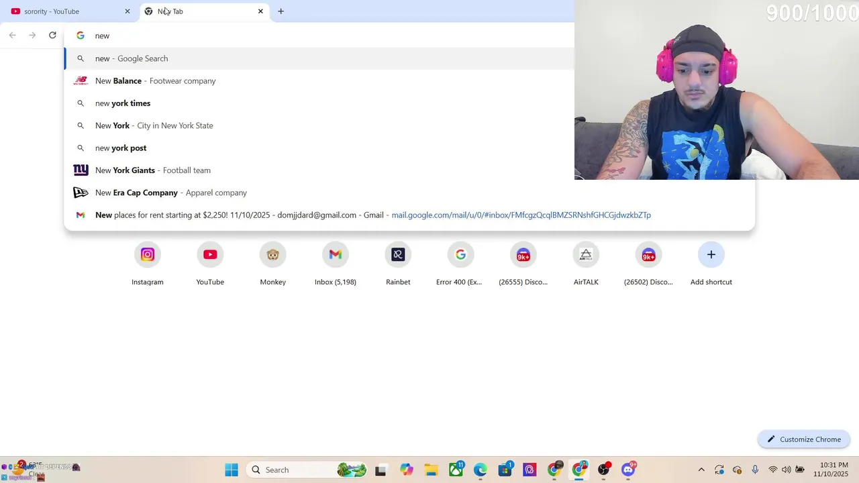Launch Copilot from the taskbar
Screen dimensions: 859x483
tap(406, 470)
